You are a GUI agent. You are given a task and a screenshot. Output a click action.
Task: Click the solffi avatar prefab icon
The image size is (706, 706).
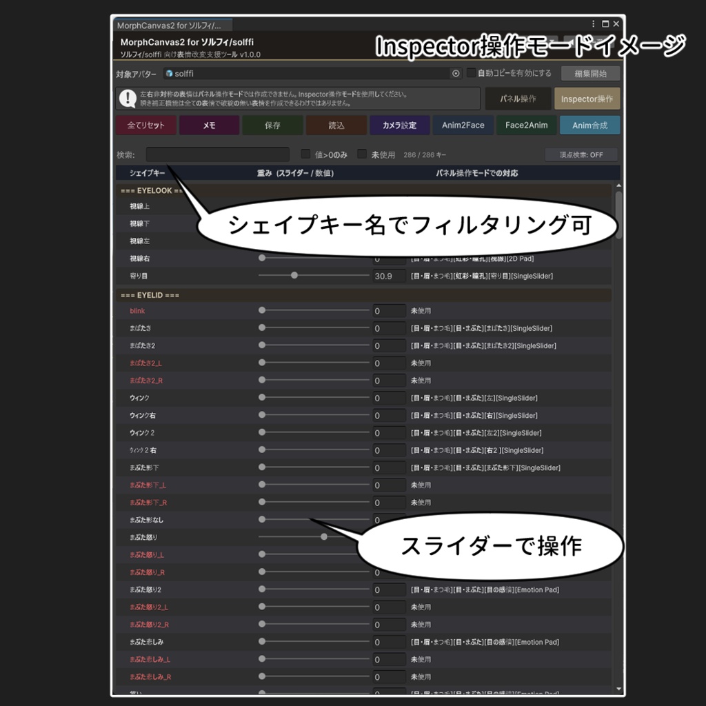[170, 73]
